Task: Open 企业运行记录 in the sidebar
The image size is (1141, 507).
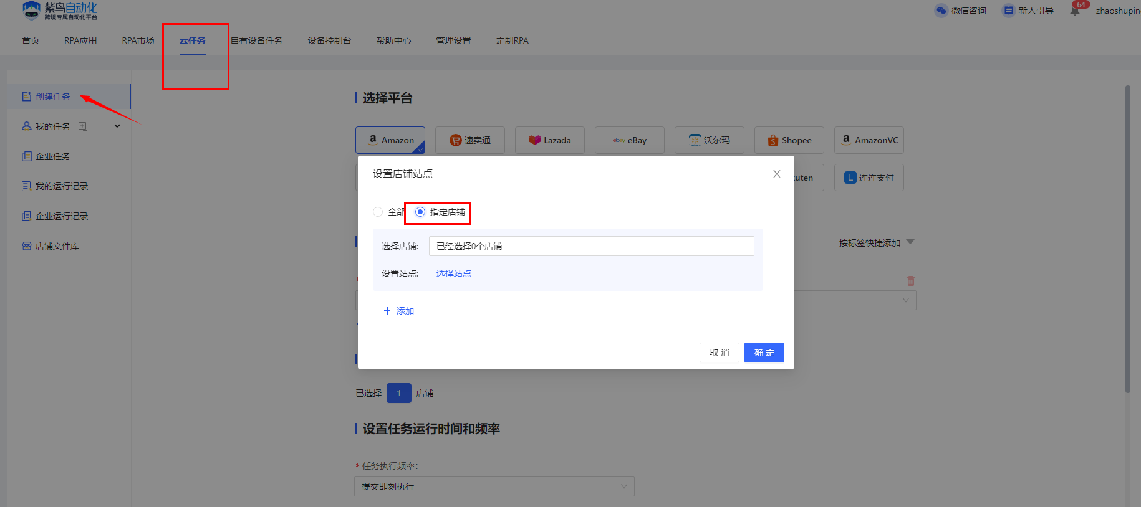Action: click(x=62, y=216)
